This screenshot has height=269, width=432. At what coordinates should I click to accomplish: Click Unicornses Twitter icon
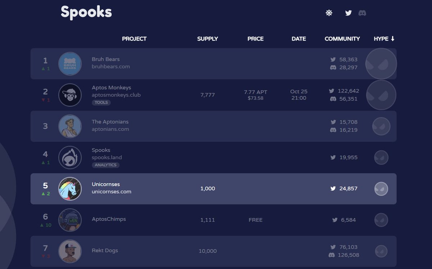coord(333,188)
